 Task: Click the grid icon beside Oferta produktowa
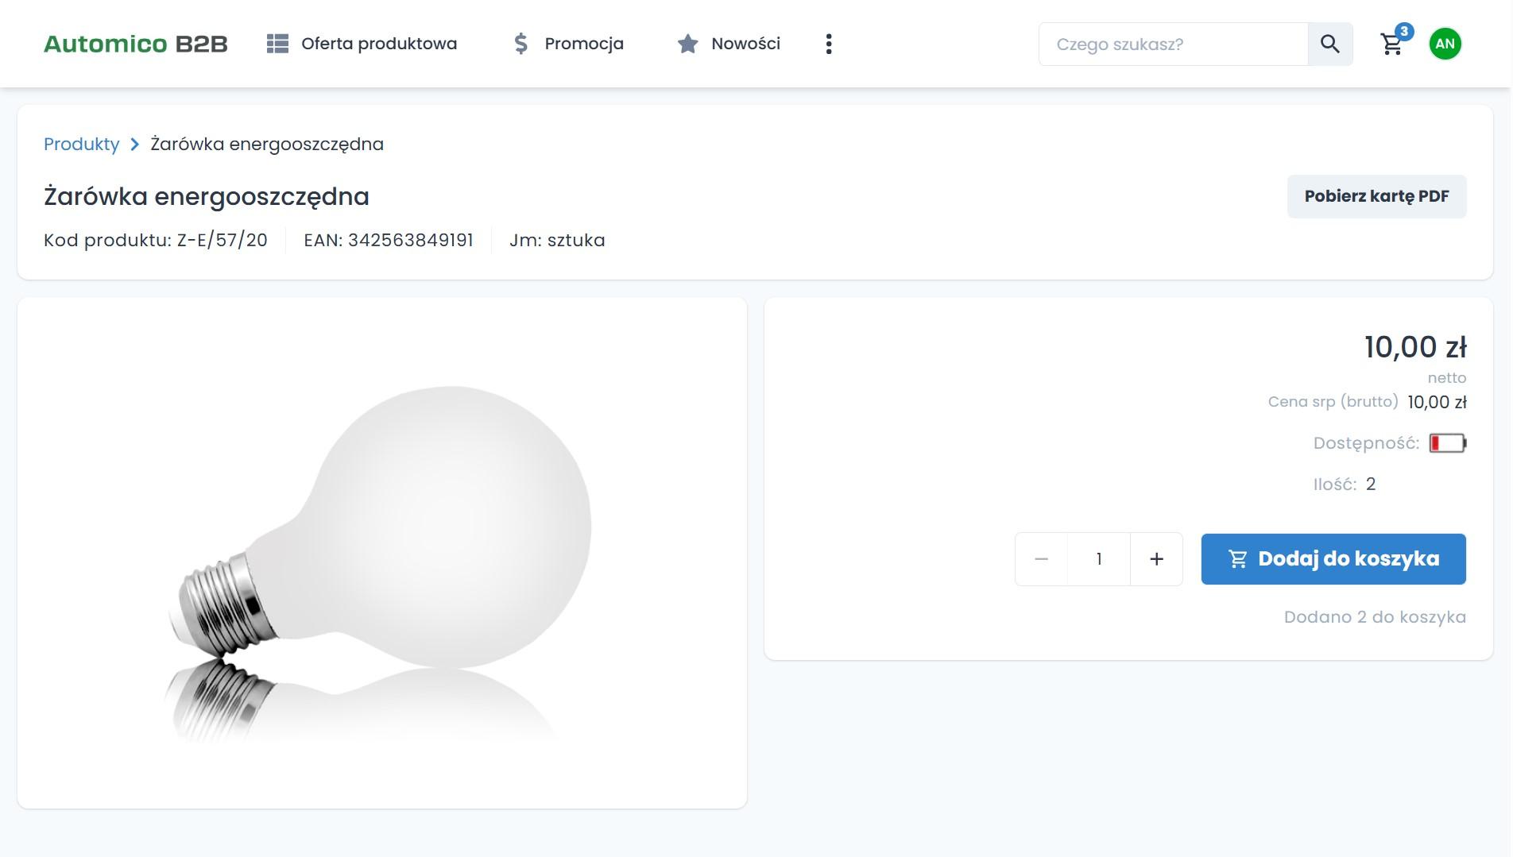pyautogui.click(x=277, y=44)
